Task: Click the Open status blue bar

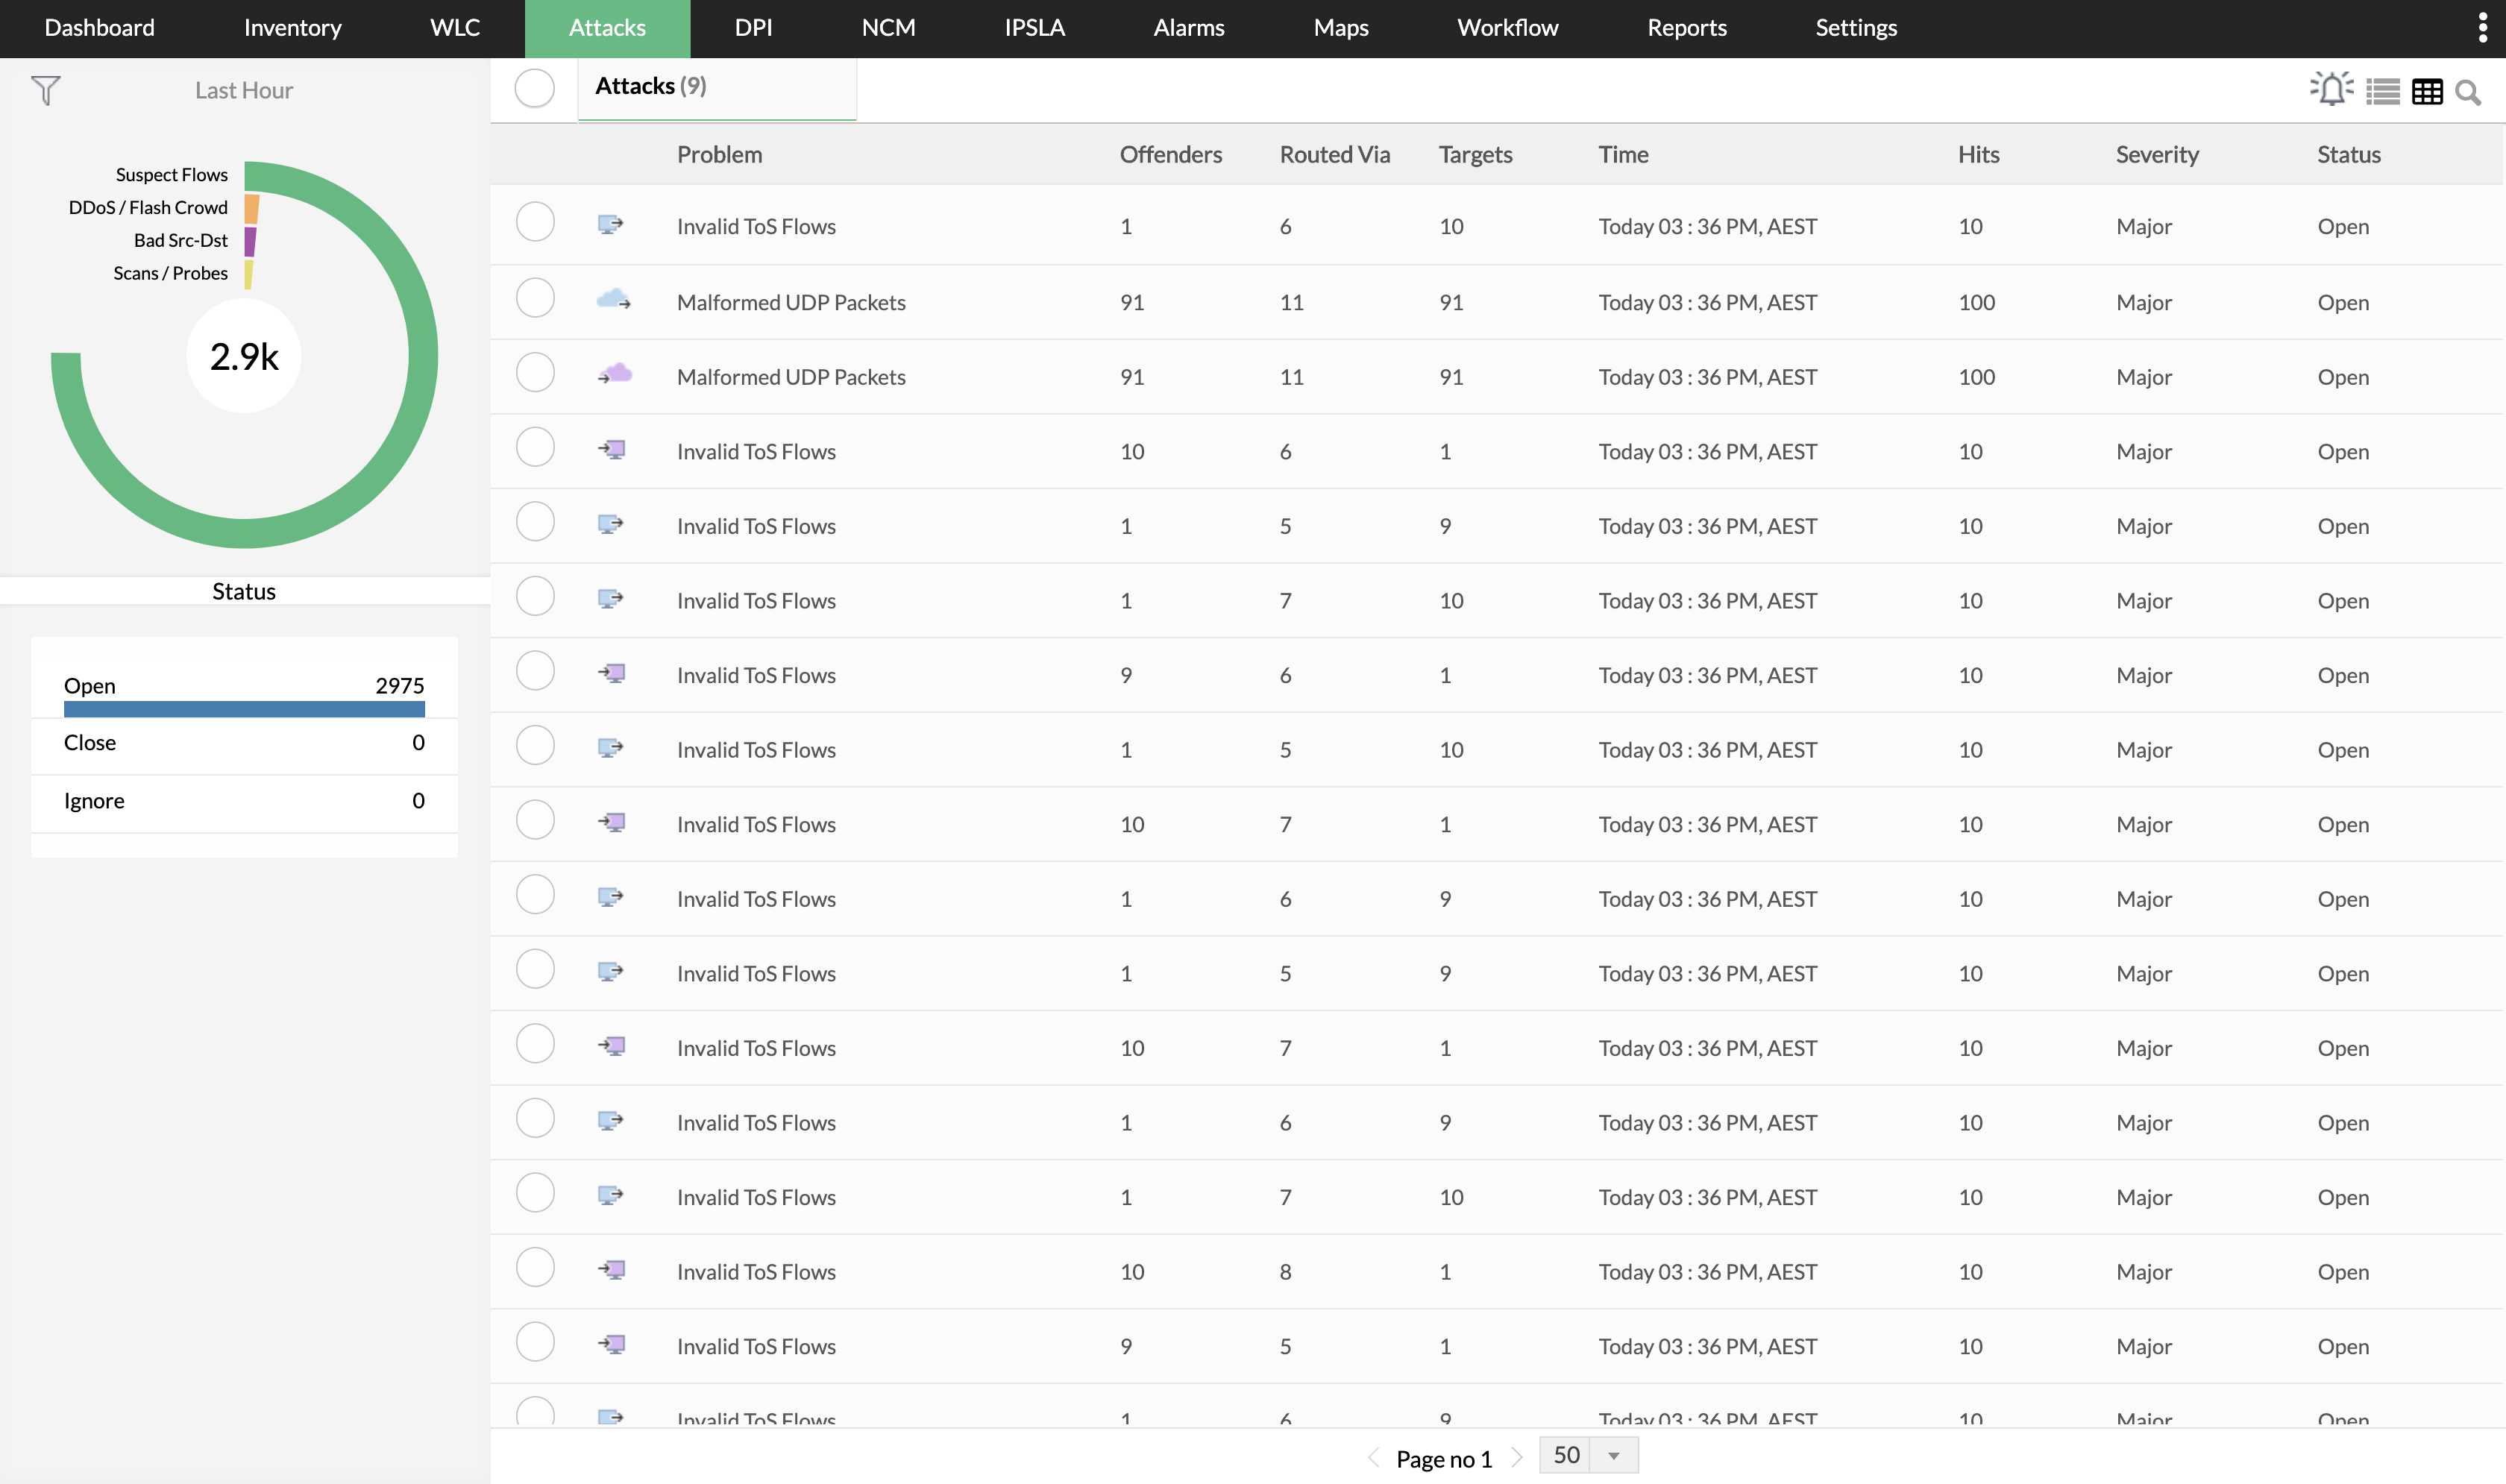Action: click(x=244, y=709)
